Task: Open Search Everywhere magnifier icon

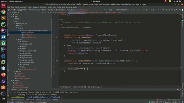Action: click(x=180, y=10)
